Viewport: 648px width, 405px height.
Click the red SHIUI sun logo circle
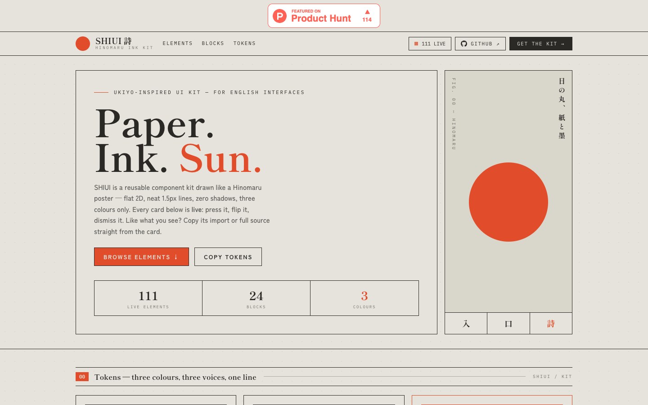pyautogui.click(x=83, y=44)
